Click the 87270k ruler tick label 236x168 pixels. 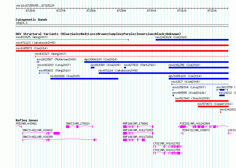click(61, 11)
